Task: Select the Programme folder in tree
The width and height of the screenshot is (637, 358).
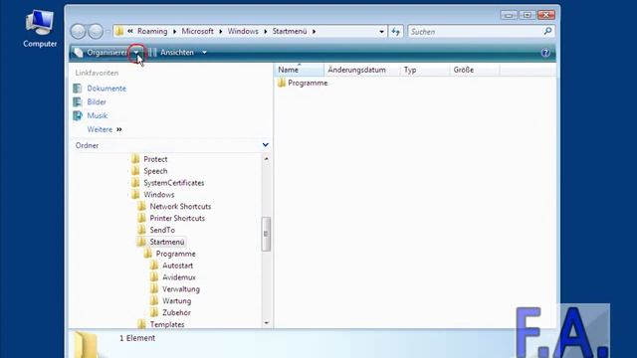Action: point(175,254)
